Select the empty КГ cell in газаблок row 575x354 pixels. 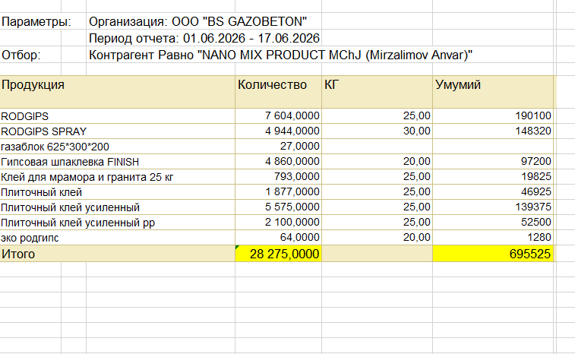tap(377, 147)
